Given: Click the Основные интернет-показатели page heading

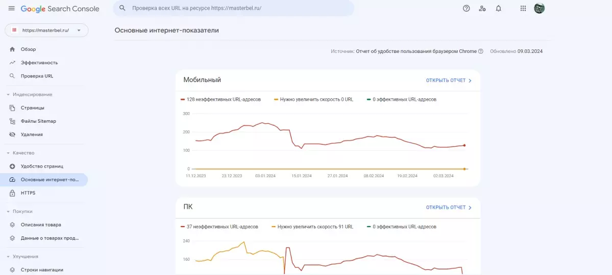Looking at the screenshot, I should [167, 31].
